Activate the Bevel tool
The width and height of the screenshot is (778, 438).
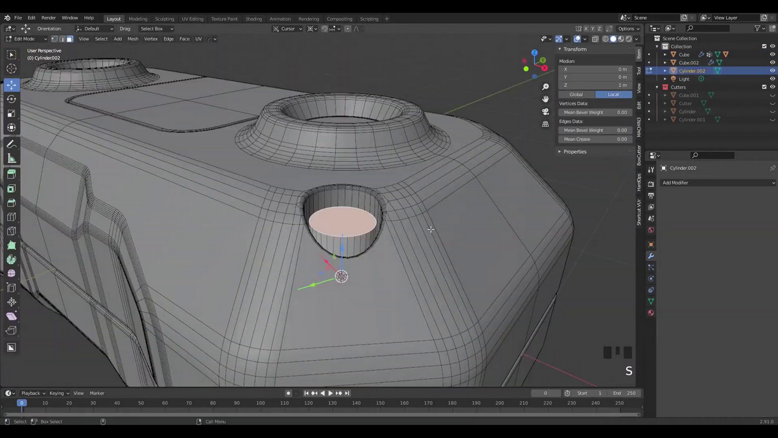[x=11, y=203]
